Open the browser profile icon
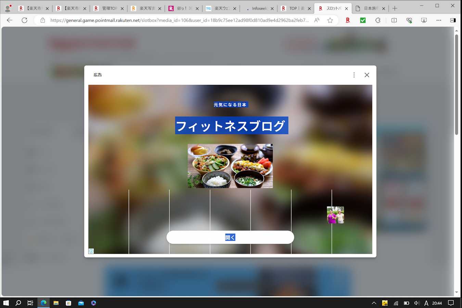Image resolution: width=462 pixels, height=308 pixels. [x=8, y=8]
